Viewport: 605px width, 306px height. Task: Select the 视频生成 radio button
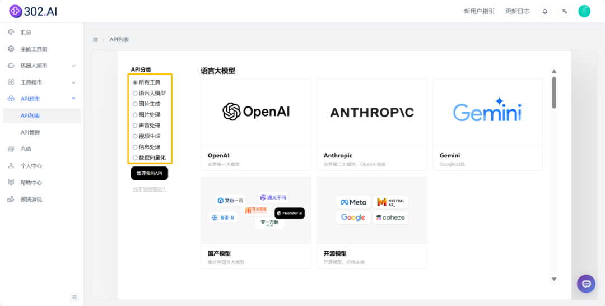(x=135, y=136)
